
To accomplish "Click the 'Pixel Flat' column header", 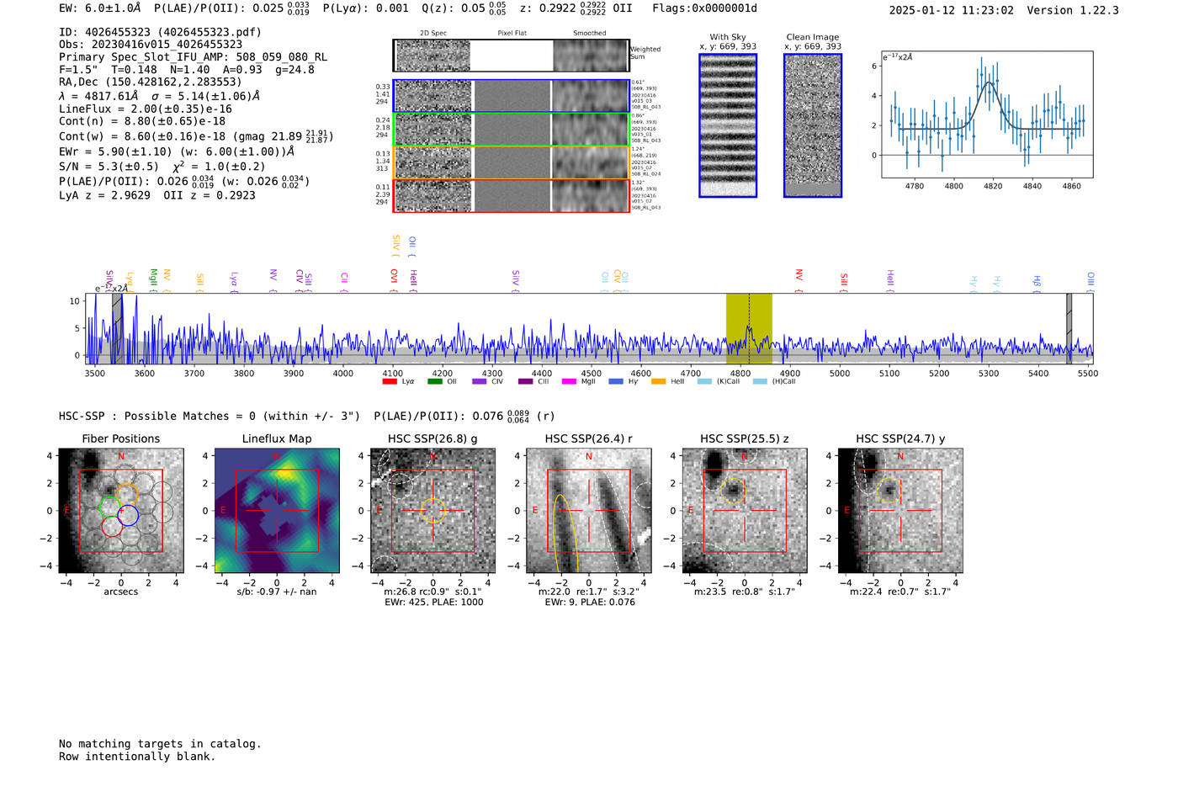I will click(x=512, y=34).
